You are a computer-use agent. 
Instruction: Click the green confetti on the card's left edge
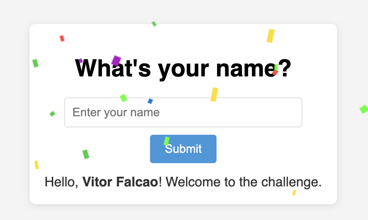[35, 63]
